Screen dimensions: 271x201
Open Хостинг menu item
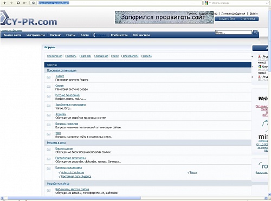click(55, 35)
